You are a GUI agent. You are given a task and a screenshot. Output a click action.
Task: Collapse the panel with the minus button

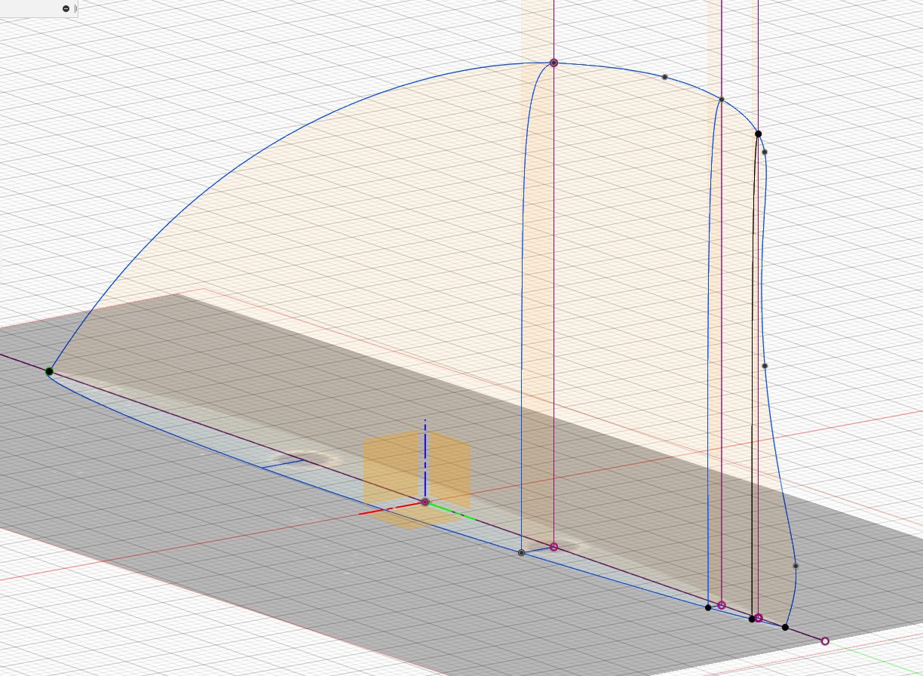pos(66,8)
